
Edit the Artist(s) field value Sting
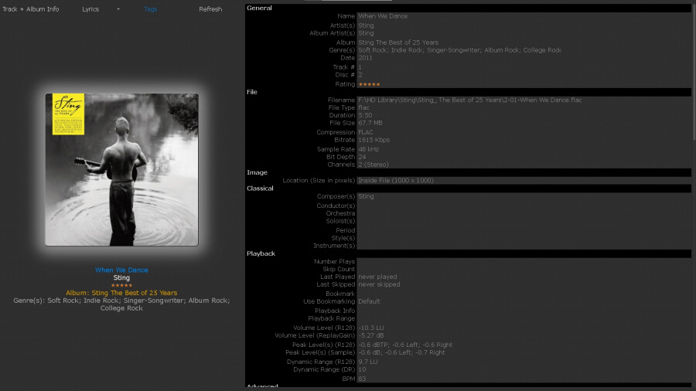pyautogui.click(x=524, y=25)
